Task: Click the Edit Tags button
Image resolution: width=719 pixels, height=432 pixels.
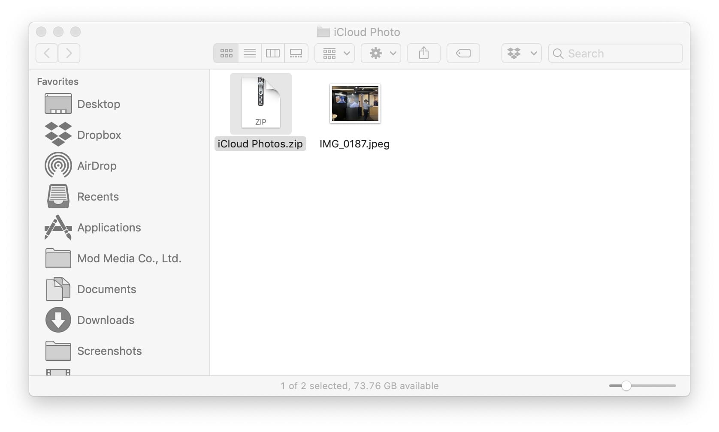Action: (x=463, y=53)
